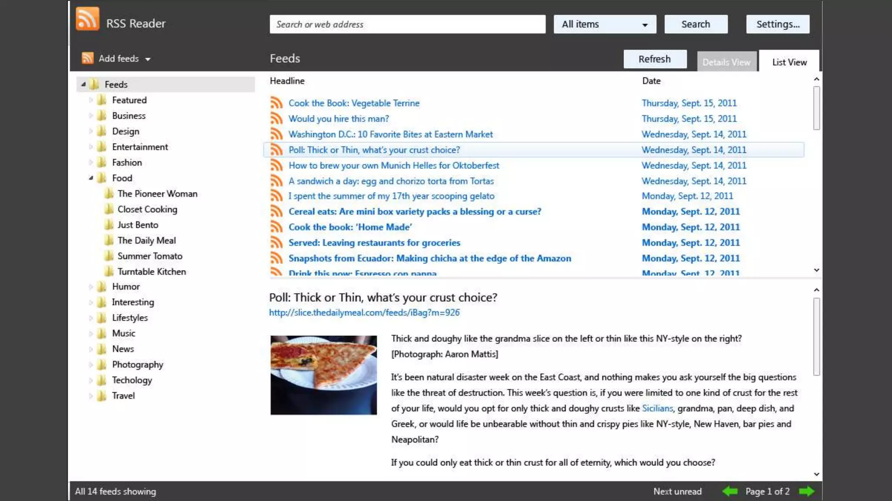Select the Just Bento folder icon
892x501 pixels.
[109, 225]
